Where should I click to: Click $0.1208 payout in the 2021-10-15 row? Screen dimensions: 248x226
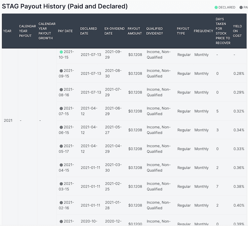coord(135,55)
